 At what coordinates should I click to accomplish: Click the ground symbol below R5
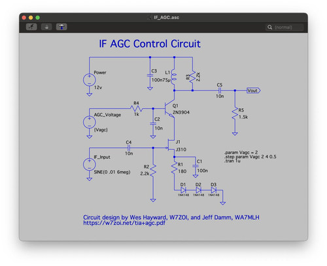coord(235,134)
